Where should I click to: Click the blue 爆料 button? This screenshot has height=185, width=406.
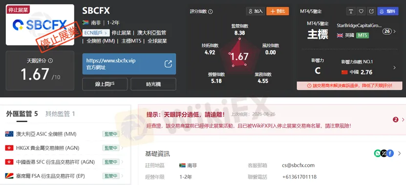[x=388, y=11]
